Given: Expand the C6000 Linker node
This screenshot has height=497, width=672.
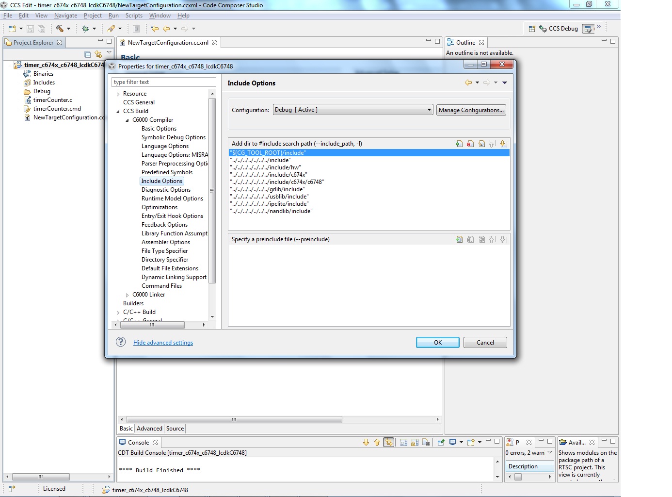Looking at the screenshot, I should (x=127, y=295).
